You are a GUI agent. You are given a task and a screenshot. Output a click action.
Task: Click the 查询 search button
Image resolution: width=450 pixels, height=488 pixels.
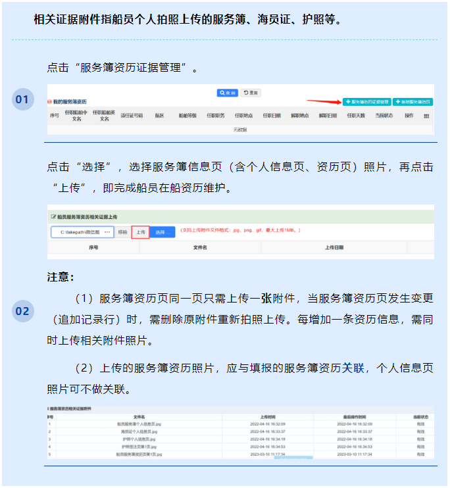tap(228, 93)
